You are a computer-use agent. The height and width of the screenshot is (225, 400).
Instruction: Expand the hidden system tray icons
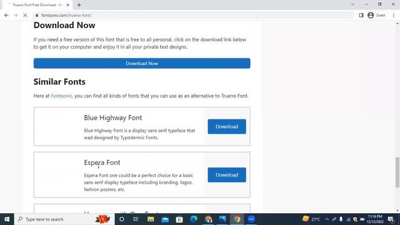327,219
